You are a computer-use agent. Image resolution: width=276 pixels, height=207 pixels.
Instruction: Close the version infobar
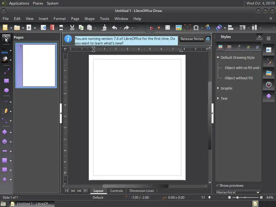[208, 39]
